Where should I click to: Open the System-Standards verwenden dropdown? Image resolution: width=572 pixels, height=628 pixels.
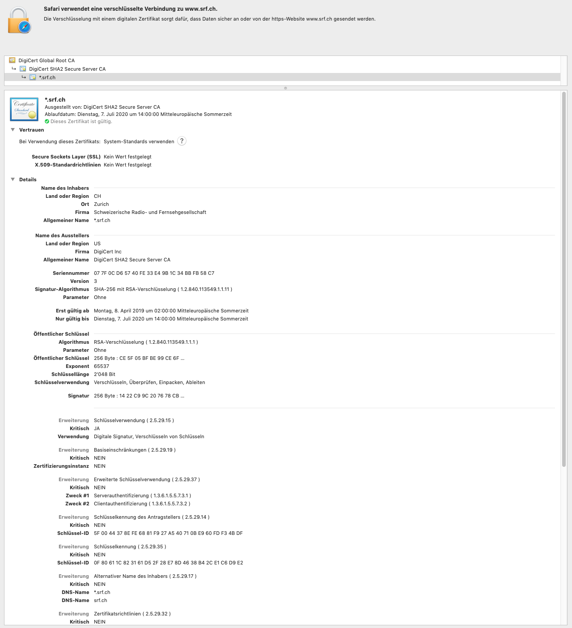pyautogui.click(x=139, y=141)
